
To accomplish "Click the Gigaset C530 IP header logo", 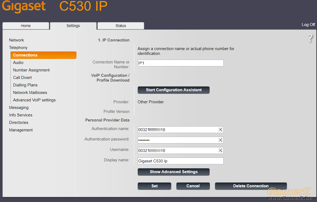I will [54, 6].
